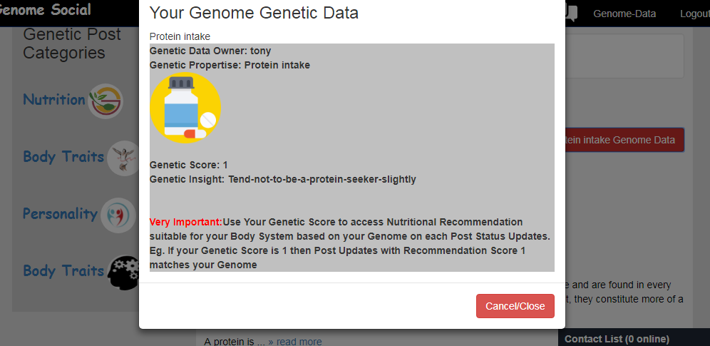Click the Personality circular icon

117,215
